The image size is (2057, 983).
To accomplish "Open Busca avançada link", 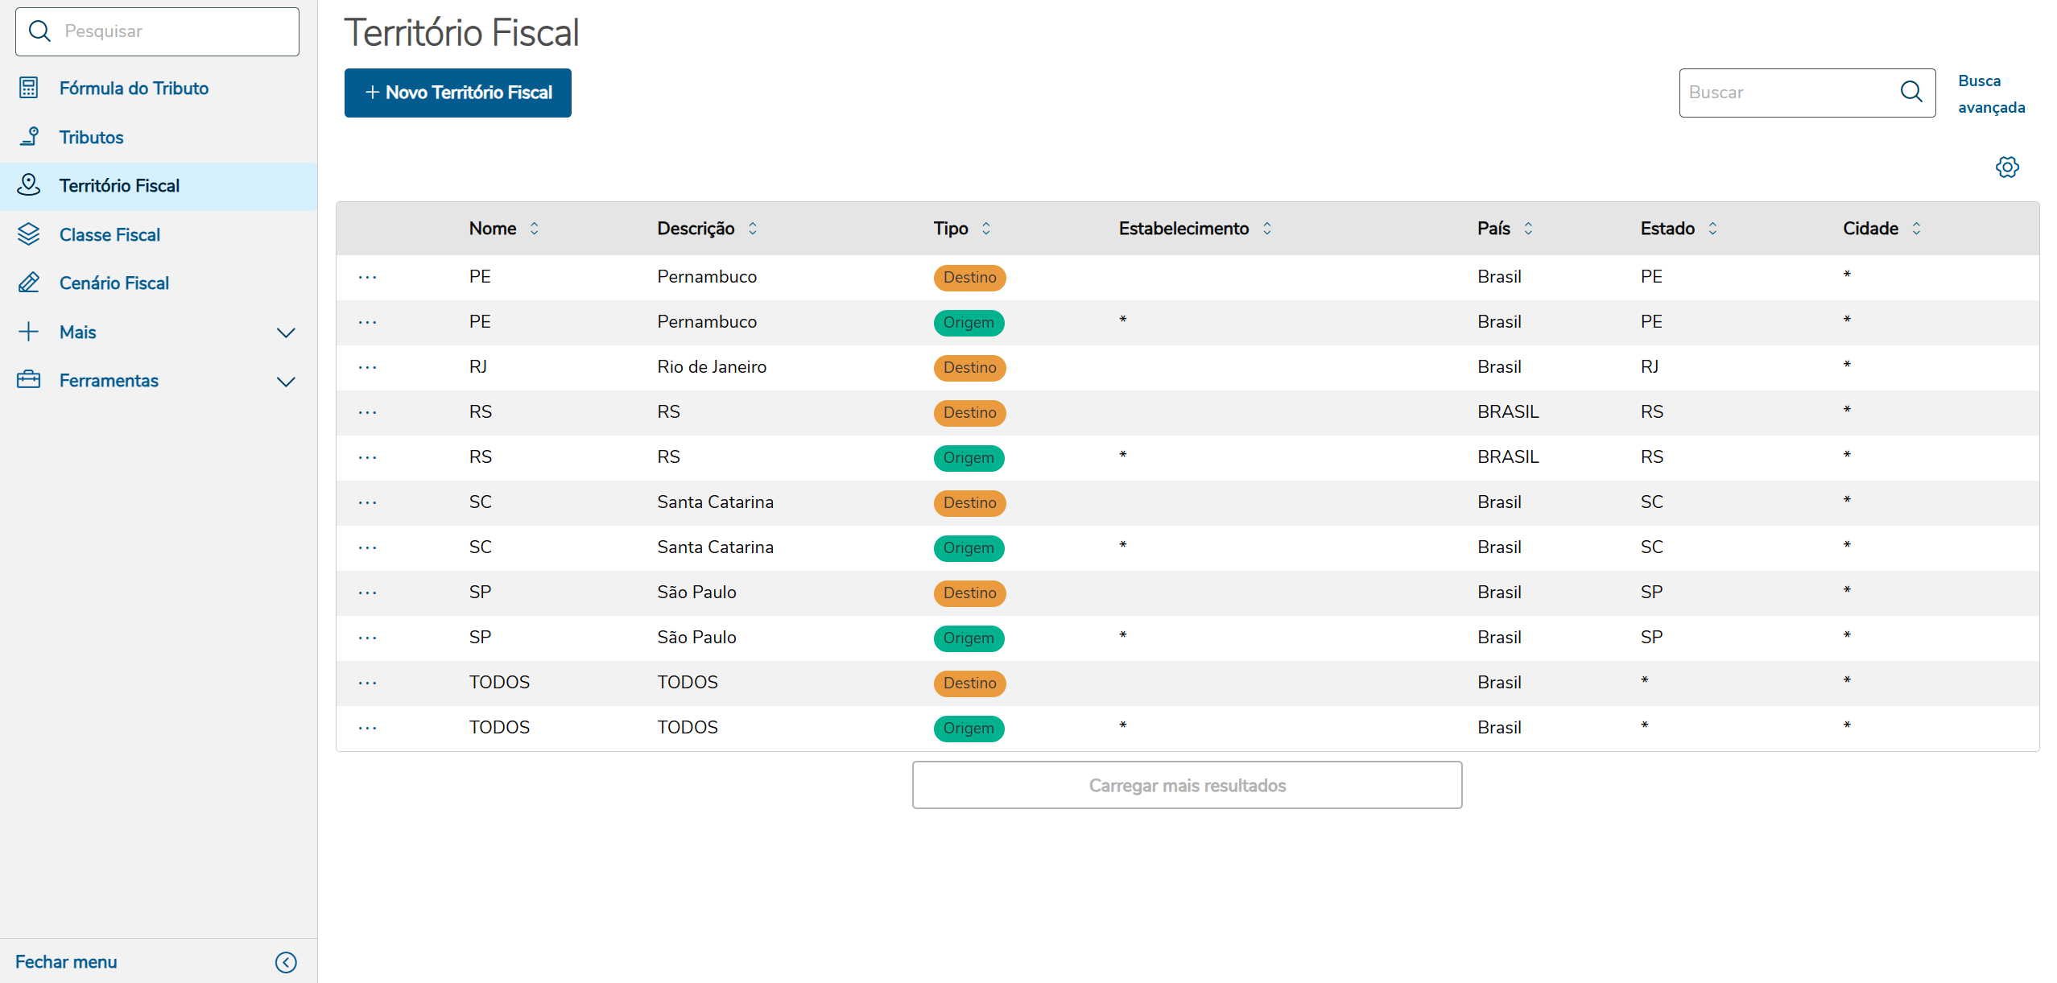I will [x=1990, y=93].
